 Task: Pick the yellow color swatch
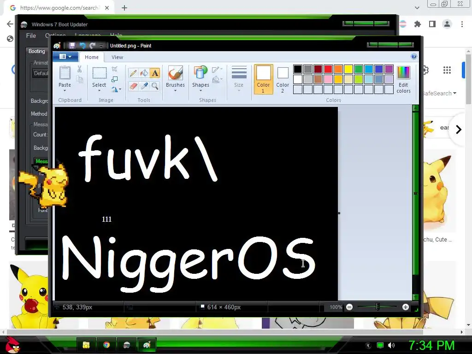(x=348, y=69)
